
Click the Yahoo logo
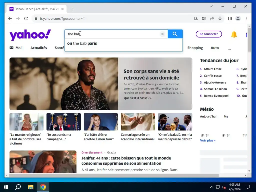(30, 35)
